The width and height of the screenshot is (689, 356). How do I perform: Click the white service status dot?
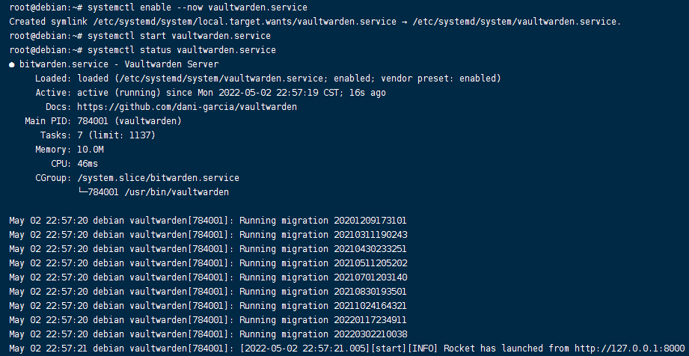tap(12, 64)
